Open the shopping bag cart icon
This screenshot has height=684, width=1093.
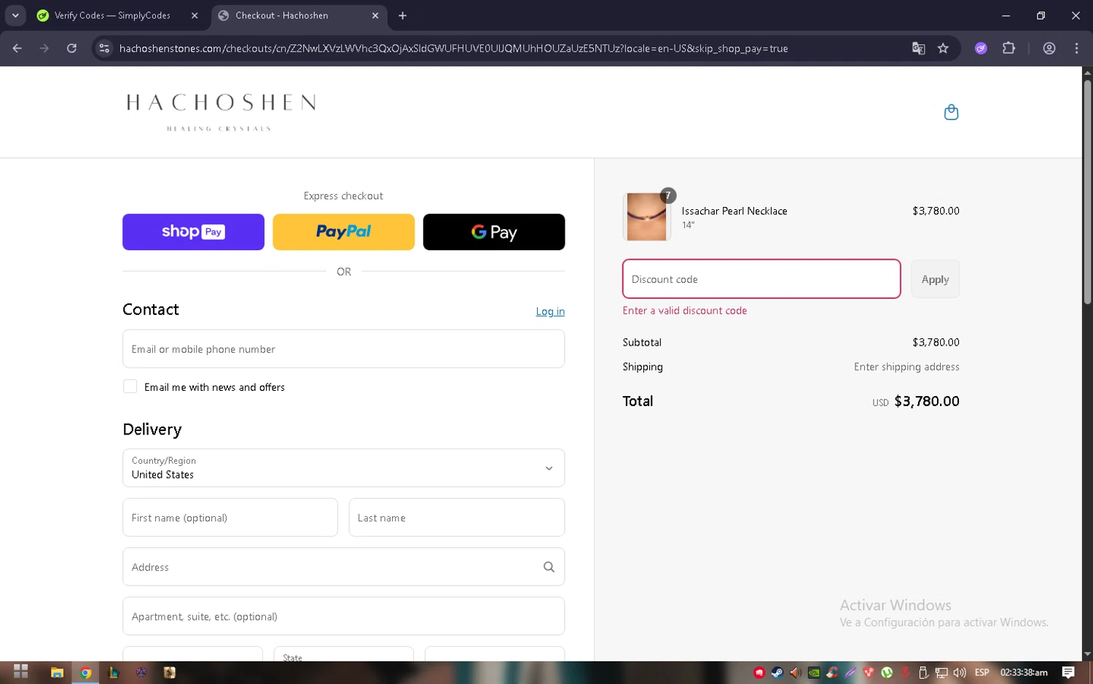(x=951, y=112)
